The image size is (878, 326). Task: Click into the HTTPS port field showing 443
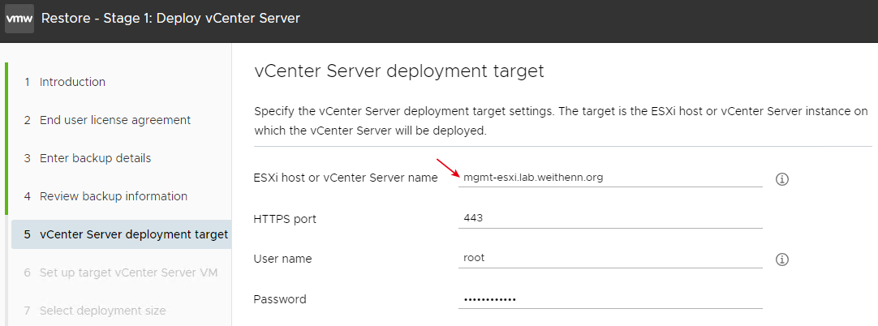pyautogui.click(x=610, y=218)
